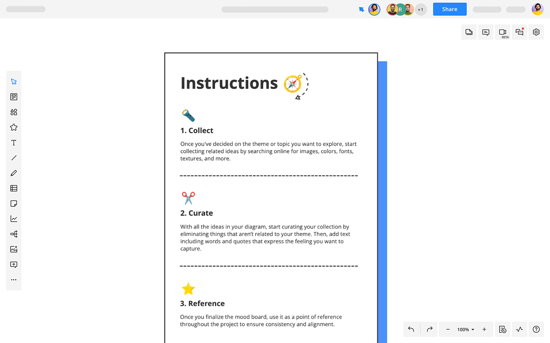Open the help question mark

point(536,329)
